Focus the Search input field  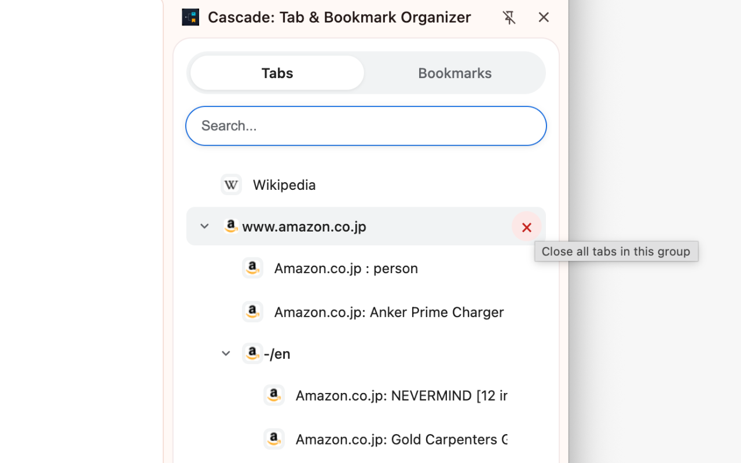pyautogui.click(x=366, y=126)
